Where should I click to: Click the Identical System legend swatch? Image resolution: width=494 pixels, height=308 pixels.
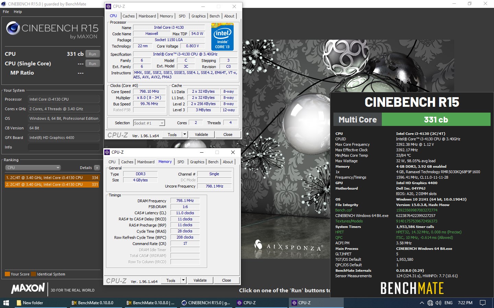tap(33, 274)
